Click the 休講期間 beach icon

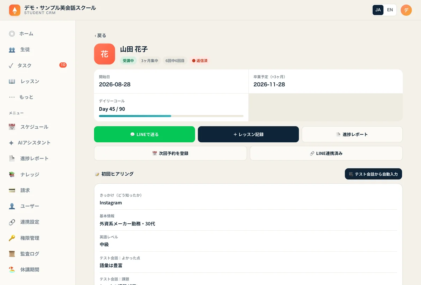pos(12,270)
